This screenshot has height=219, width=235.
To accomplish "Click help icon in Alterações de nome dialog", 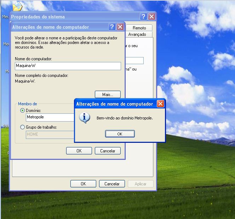I will click(x=112, y=27).
